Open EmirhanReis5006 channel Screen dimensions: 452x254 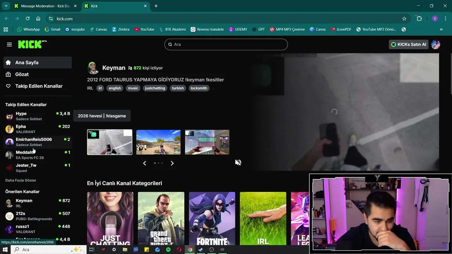(38, 142)
